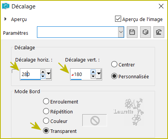Increase vertical offset with the up spinner arrow
This screenshot has height=139, width=168.
click(93, 72)
